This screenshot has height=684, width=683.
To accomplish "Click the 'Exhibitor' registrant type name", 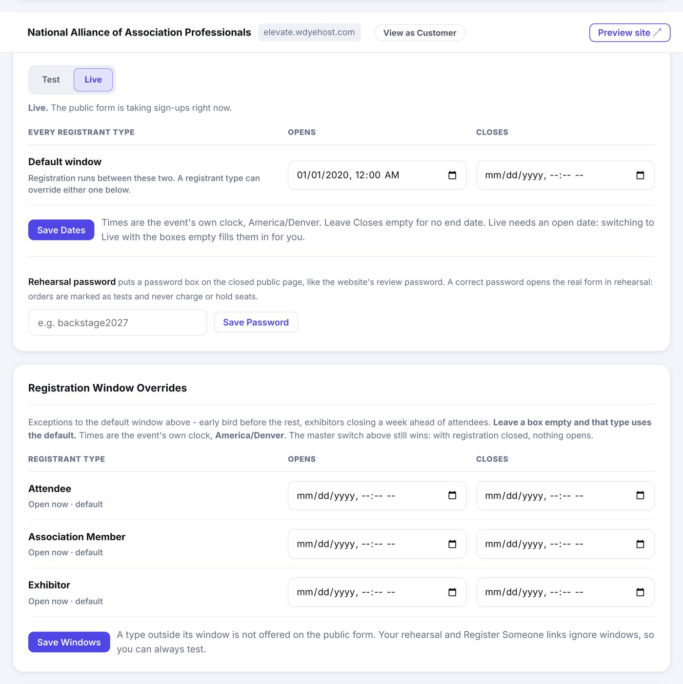I will (x=49, y=585).
